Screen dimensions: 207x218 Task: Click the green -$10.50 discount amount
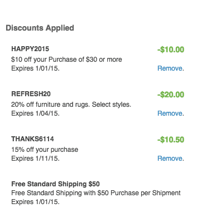click(x=171, y=140)
